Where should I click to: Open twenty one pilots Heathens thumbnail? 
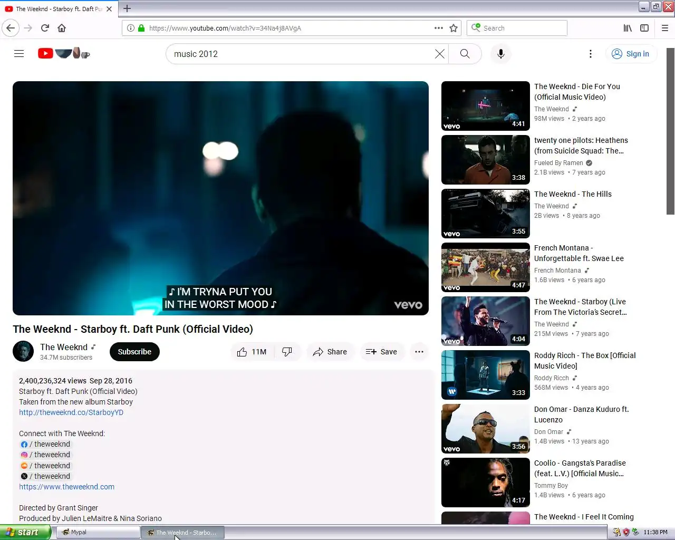pos(486,160)
